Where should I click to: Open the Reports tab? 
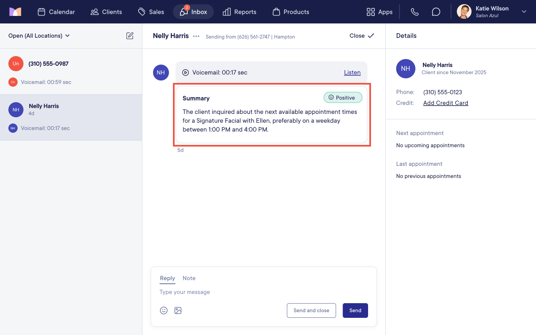point(240,12)
